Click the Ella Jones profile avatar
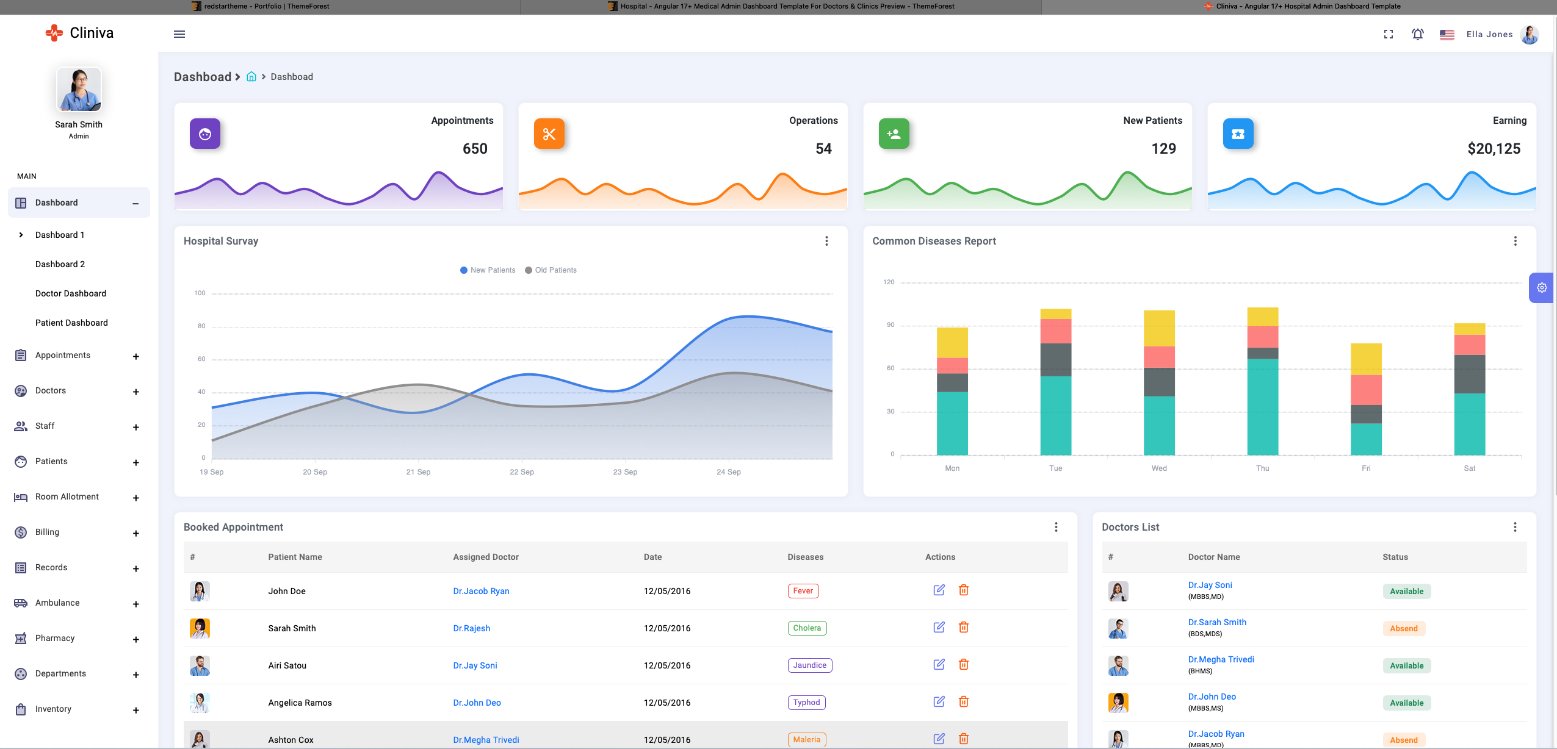Screen dimensions: 1557x749 click(x=1530, y=34)
